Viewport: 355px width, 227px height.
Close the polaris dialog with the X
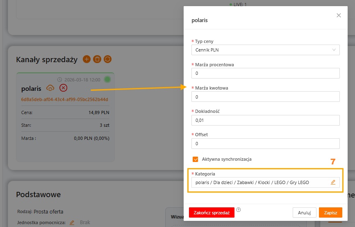[x=339, y=15]
